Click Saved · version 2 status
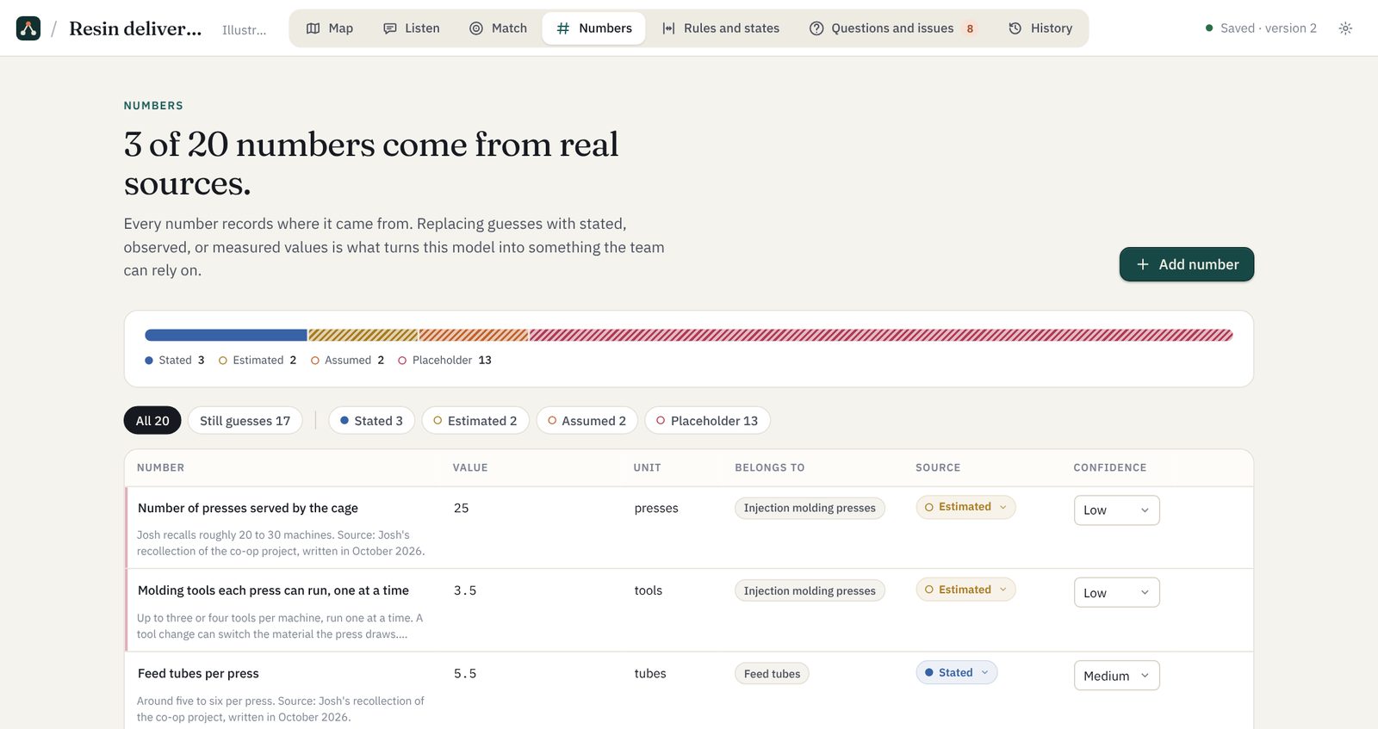 (1261, 28)
